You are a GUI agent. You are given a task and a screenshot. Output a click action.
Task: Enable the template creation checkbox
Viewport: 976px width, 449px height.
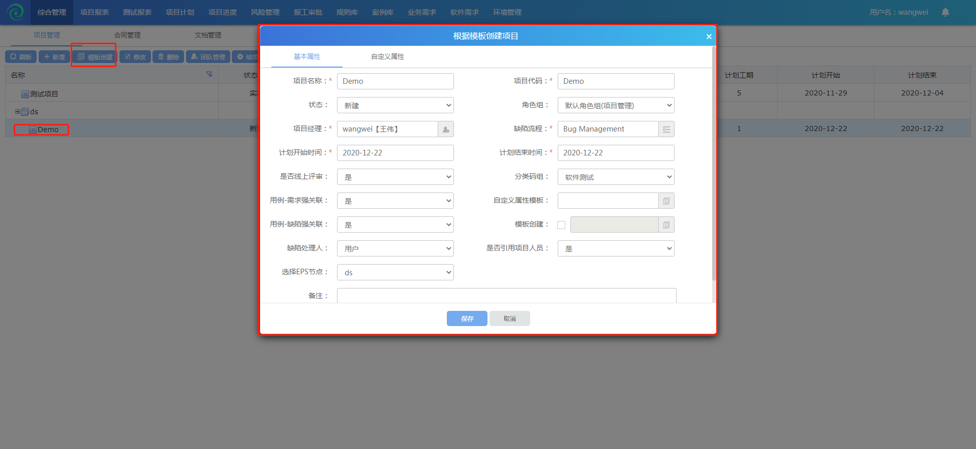click(561, 225)
